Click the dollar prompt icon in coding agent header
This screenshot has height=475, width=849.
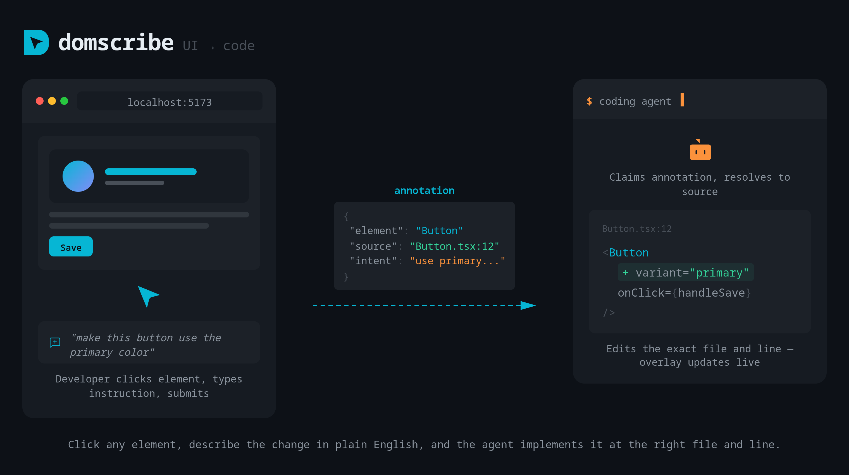point(590,101)
